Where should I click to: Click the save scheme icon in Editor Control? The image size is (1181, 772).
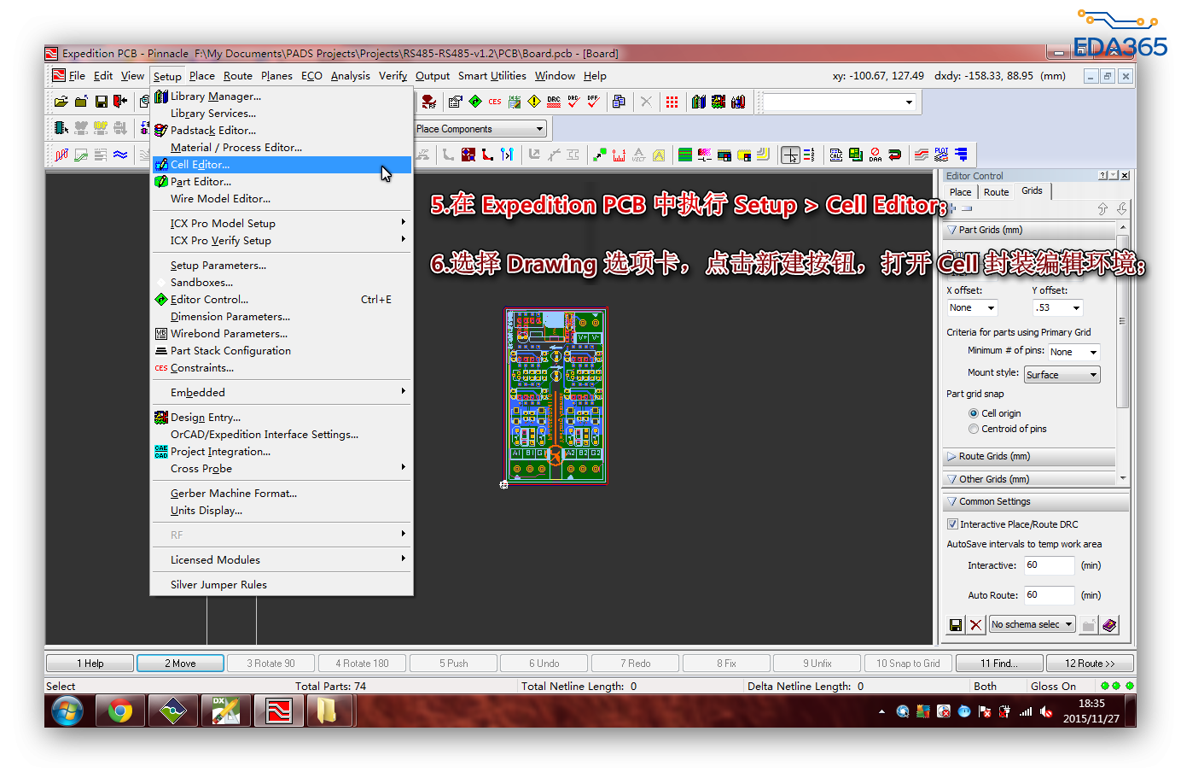pos(956,625)
